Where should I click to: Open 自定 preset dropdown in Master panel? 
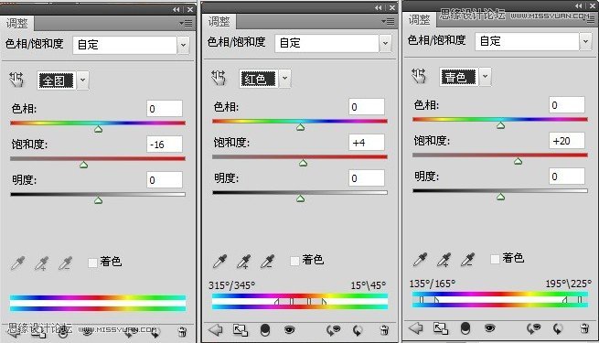click(x=184, y=45)
